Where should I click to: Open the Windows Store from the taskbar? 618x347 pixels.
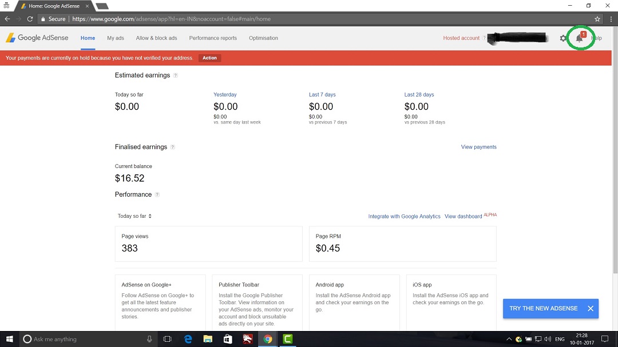coord(228,339)
